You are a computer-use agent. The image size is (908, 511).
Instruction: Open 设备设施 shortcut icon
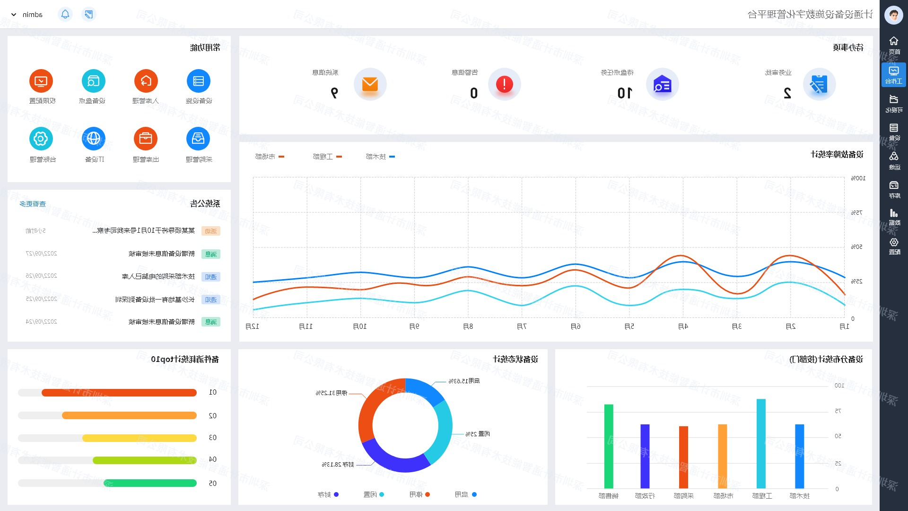[x=198, y=81]
